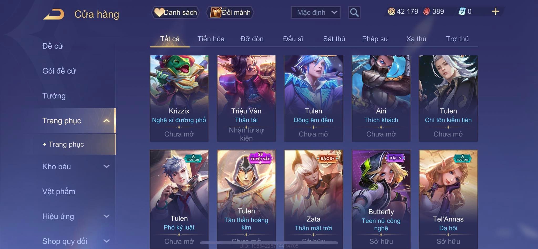This screenshot has width=538, height=249.
Task: Open search with the magnifier icon
Action: click(x=354, y=12)
